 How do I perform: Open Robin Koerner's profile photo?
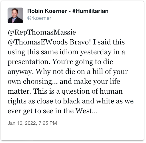15,15
